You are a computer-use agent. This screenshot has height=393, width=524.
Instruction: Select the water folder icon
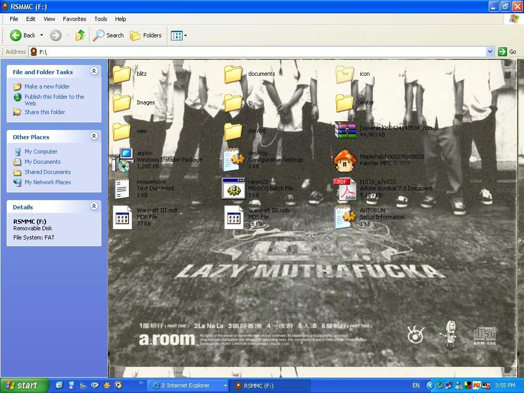pos(345,102)
